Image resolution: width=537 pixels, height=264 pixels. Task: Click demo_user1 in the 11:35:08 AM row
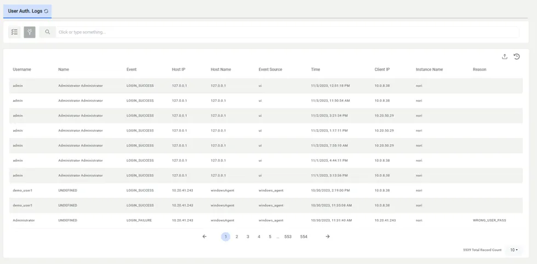click(x=21, y=205)
